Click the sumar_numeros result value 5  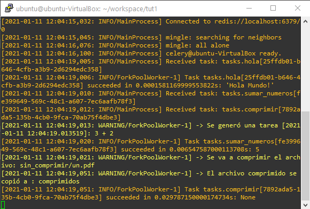(257, 149)
